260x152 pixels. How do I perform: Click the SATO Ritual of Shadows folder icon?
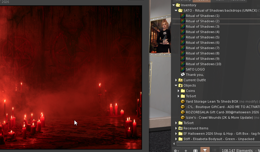click(x=180, y=10)
